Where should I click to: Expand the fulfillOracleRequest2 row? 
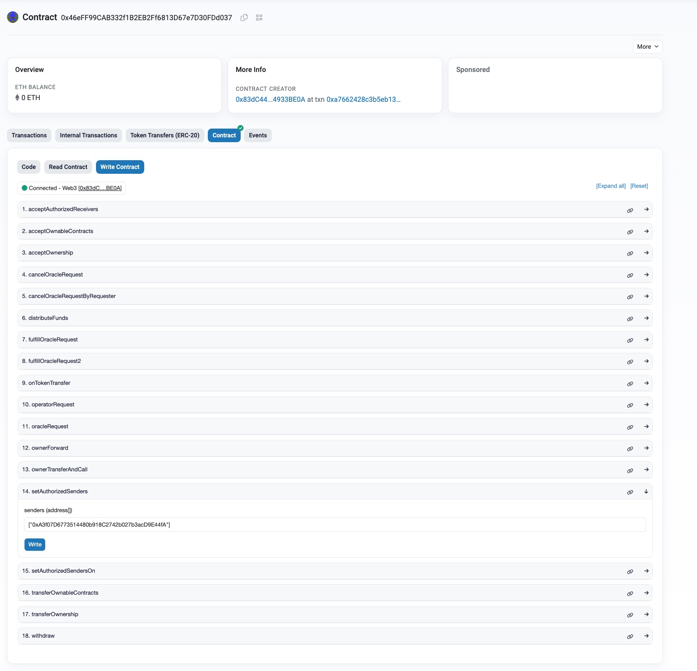(646, 361)
